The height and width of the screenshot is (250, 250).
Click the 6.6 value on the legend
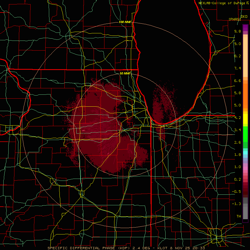[x=237, y=81]
